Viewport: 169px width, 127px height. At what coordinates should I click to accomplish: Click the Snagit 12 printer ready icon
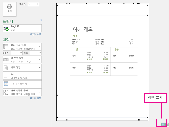tap(6, 29)
